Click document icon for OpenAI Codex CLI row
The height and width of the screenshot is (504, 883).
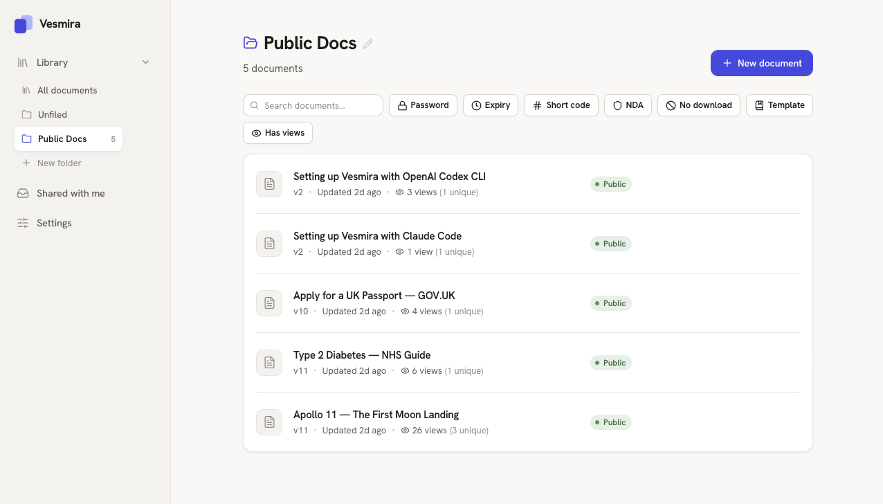(x=269, y=184)
